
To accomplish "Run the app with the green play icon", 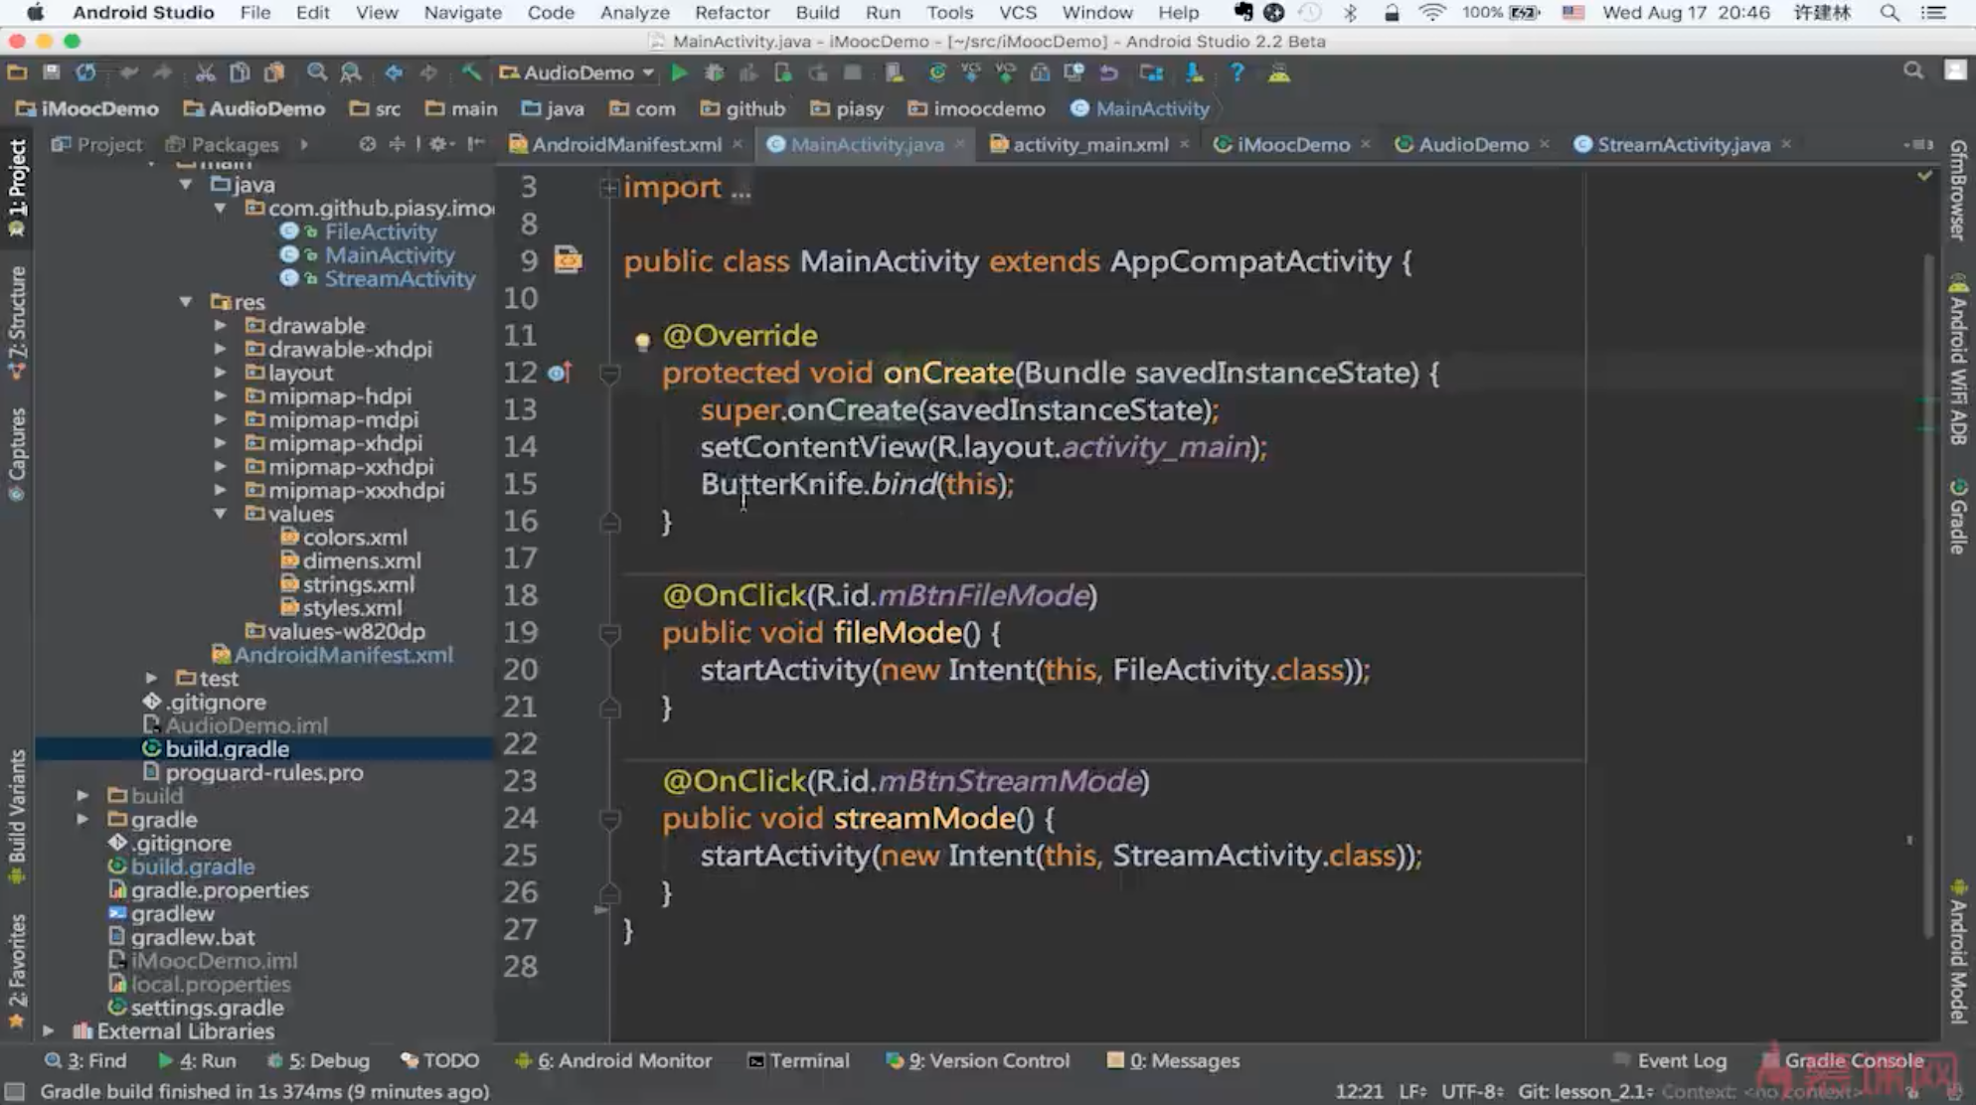I will pos(679,73).
